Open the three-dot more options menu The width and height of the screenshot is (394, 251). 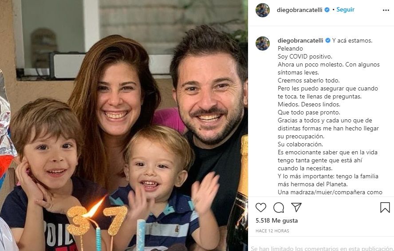[x=386, y=10]
